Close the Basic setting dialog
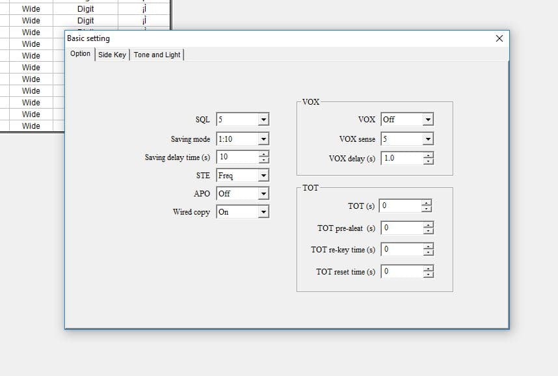The image size is (558, 376). pyautogui.click(x=499, y=38)
